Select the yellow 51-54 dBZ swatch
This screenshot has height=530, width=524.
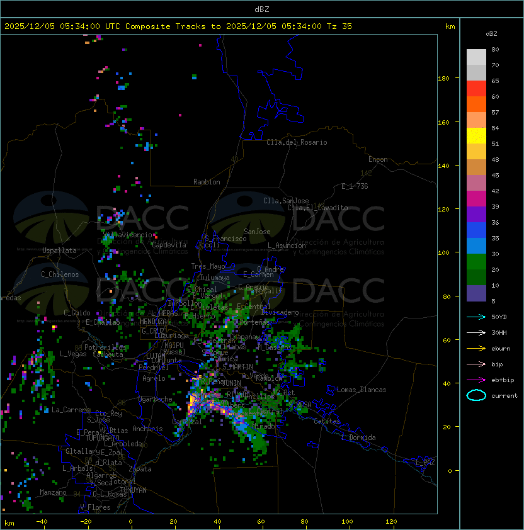coord(476,135)
